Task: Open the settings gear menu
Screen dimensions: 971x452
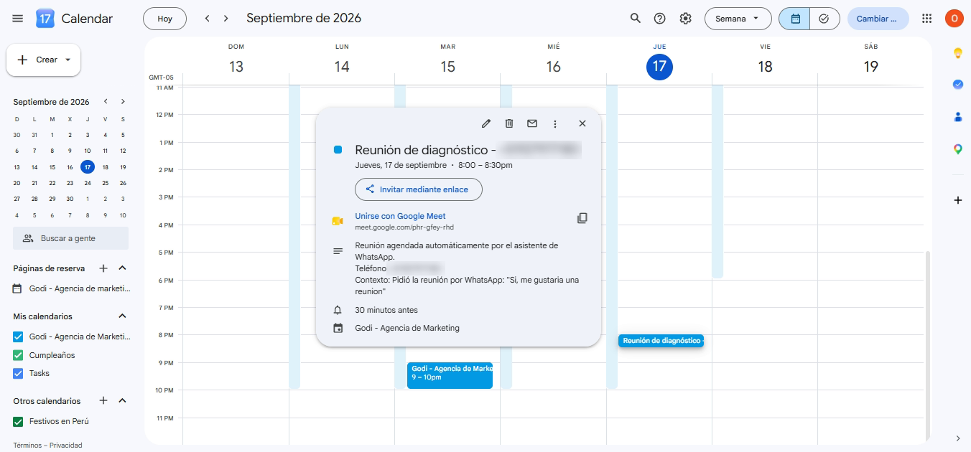Action: pos(686,19)
